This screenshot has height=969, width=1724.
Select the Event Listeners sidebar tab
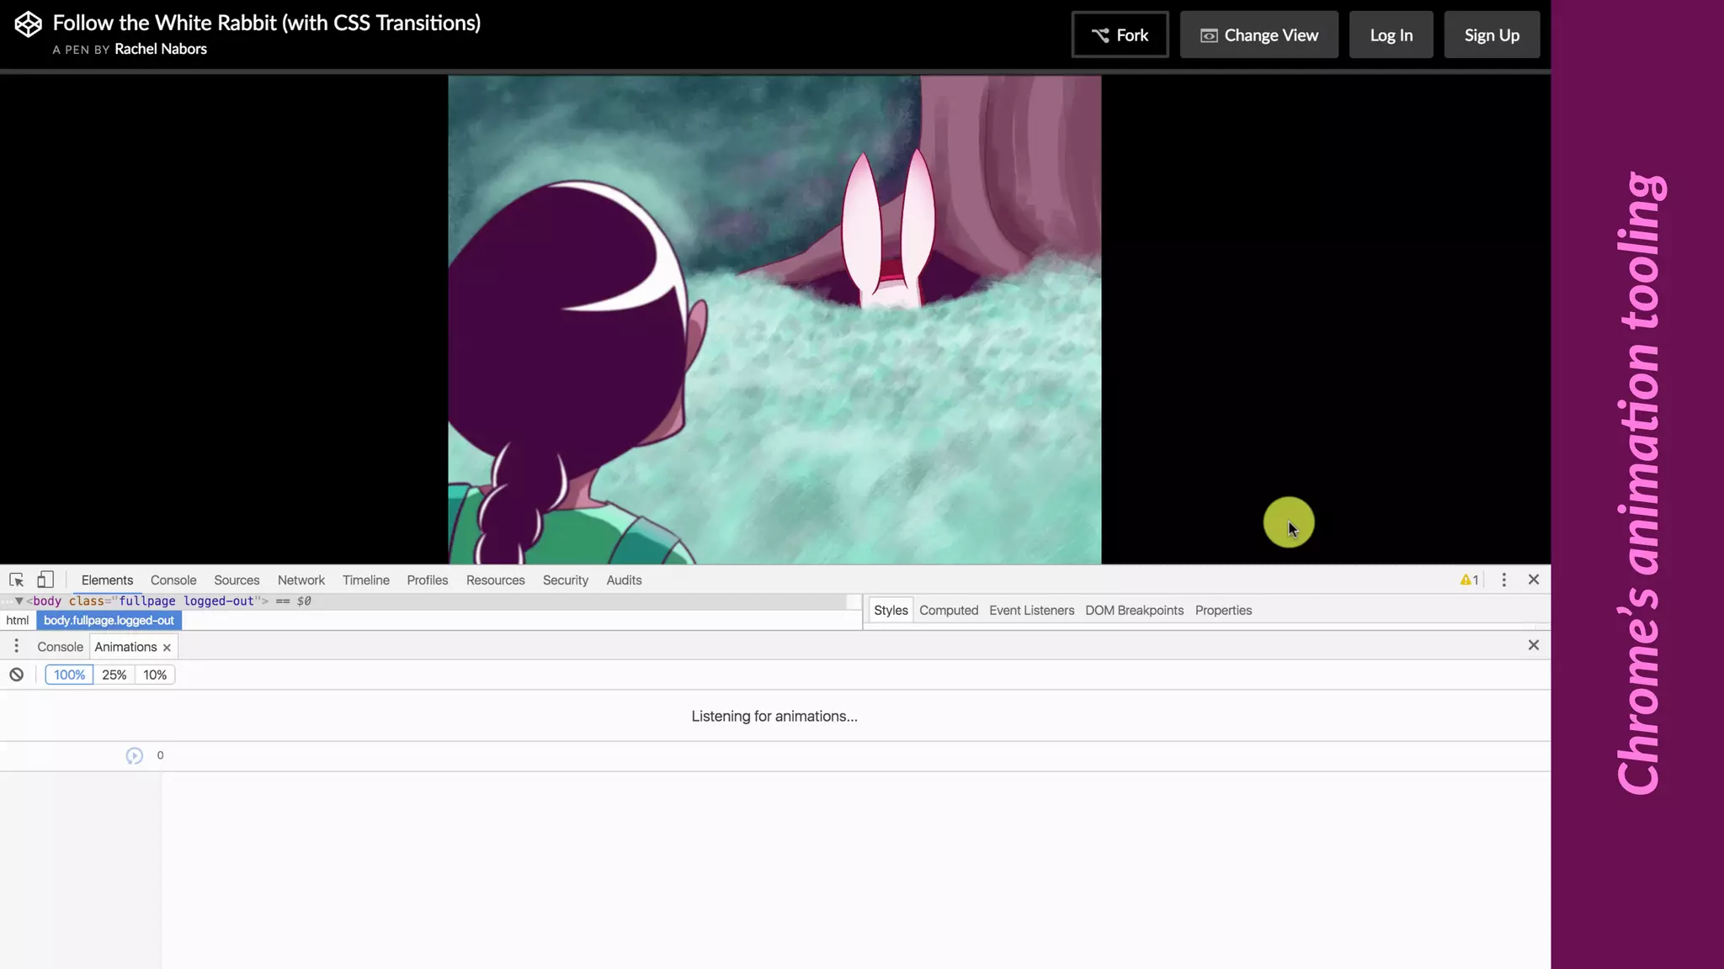1032,611
